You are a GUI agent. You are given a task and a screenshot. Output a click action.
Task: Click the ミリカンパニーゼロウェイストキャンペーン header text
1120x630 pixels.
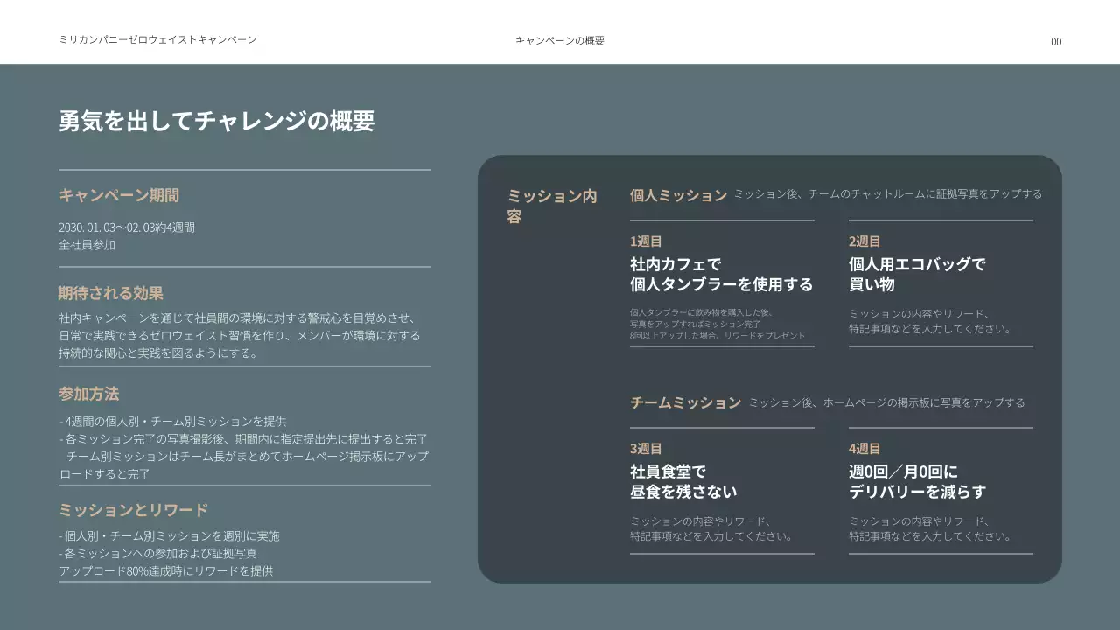(157, 39)
